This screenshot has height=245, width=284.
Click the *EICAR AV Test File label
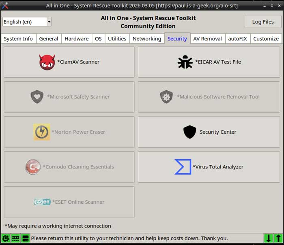[x=218, y=62]
